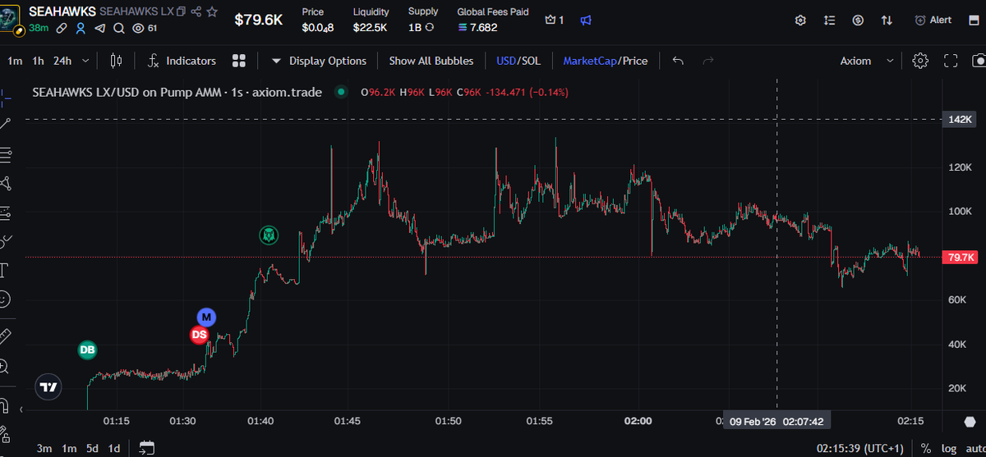Screen dimensions: 986x457
Task: Click the red DS bubble marker
Action: 199,335
